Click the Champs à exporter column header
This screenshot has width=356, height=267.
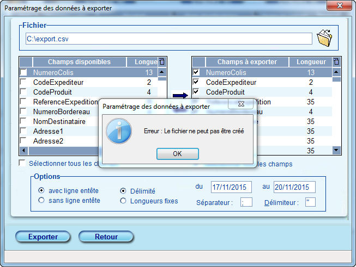[247, 62]
